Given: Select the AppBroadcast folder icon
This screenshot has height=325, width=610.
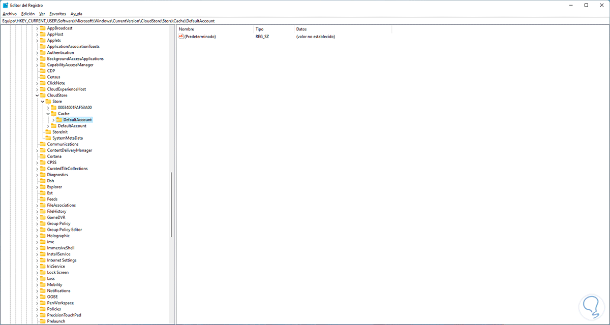Looking at the screenshot, I should click(x=43, y=28).
